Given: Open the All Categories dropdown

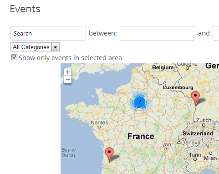Looking at the screenshot, I should (35, 47).
